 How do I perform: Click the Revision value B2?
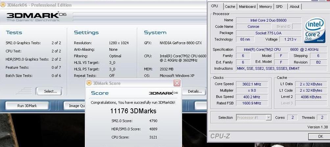click(x=318, y=62)
